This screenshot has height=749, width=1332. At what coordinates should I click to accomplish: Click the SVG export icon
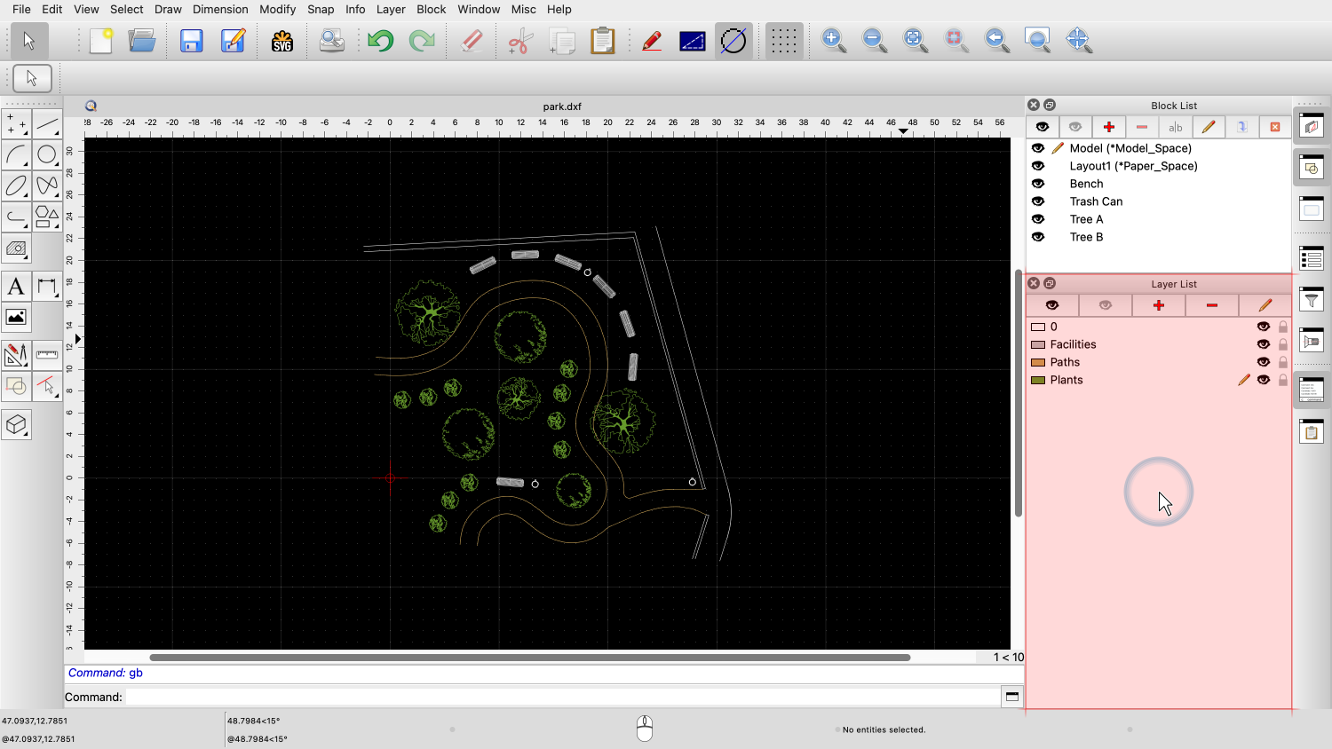click(x=282, y=41)
